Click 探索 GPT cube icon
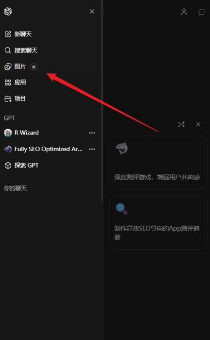This screenshot has width=210, height=340. 8,166
